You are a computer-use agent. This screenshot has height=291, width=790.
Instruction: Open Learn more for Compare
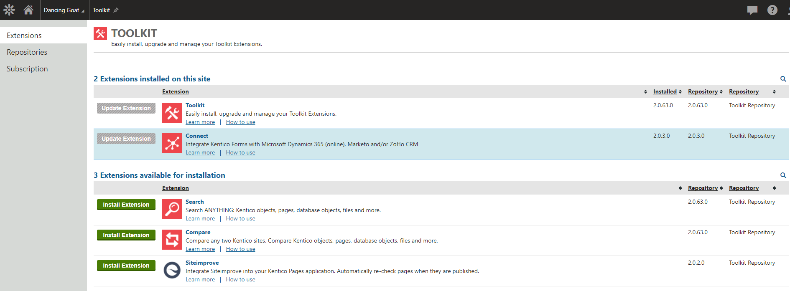pyautogui.click(x=200, y=249)
